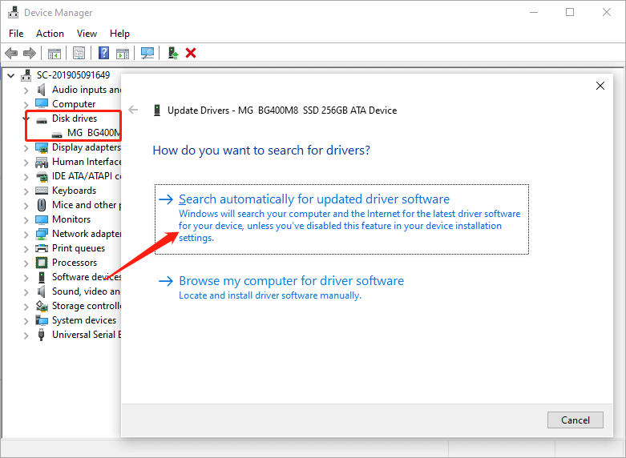Click the IDE ATA/ATAPI controllers icon

click(x=42, y=176)
